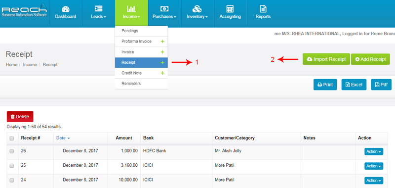This screenshot has width=395, height=188.
Task: Click the Reach Business Automation Software logo
Action: (24, 10)
